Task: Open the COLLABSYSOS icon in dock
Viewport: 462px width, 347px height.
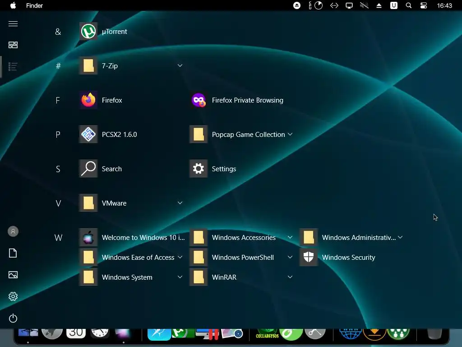Action: pyautogui.click(x=267, y=334)
